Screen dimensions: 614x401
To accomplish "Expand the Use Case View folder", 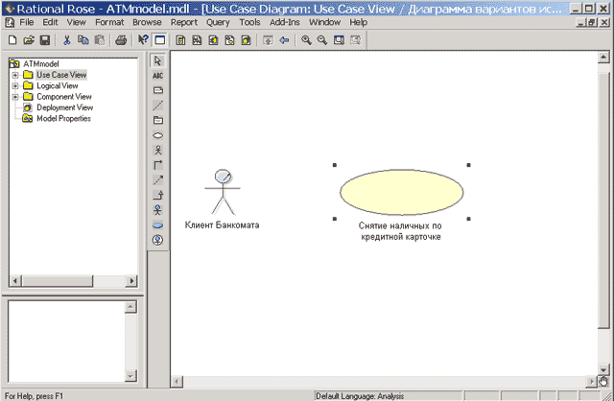I will pyautogui.click(x=15, y=75).
